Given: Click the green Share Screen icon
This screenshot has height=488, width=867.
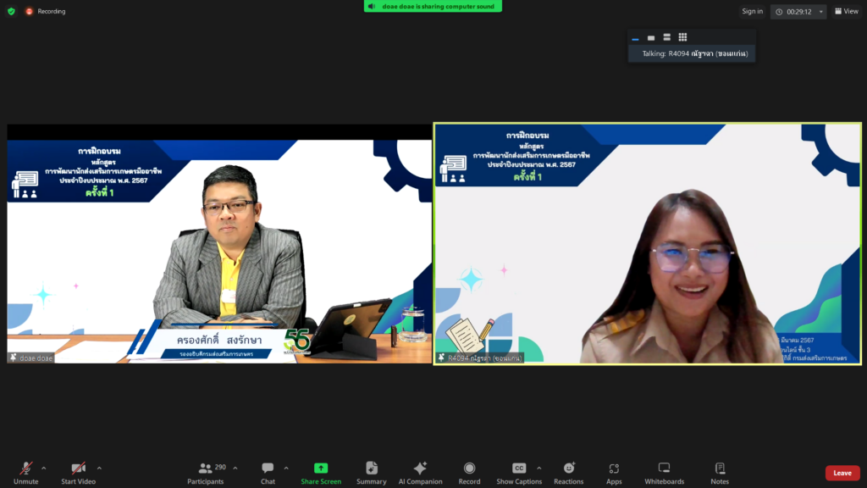Looking at the screenshot, I should [x=321, y=469].
